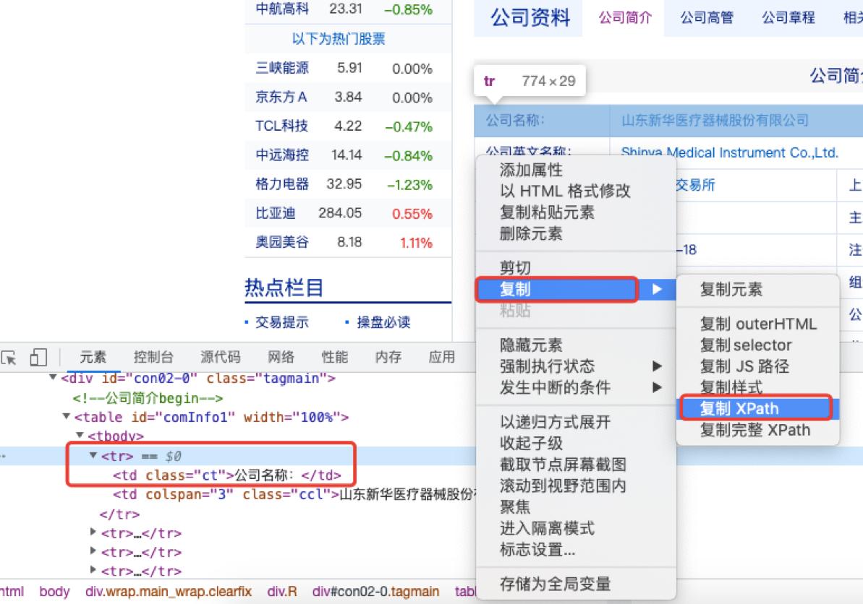Open the 公司高管 page tab
This screenshot has height=604, width=863.
point(705,17)
